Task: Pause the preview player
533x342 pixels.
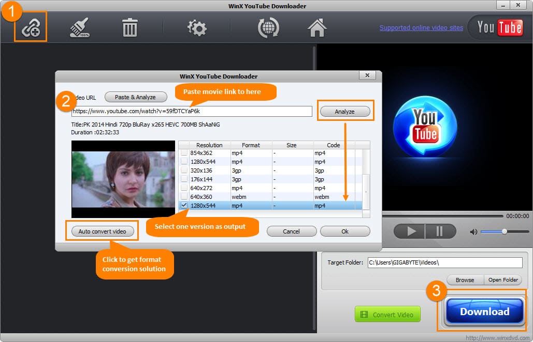Action: (x=440, y=231)
